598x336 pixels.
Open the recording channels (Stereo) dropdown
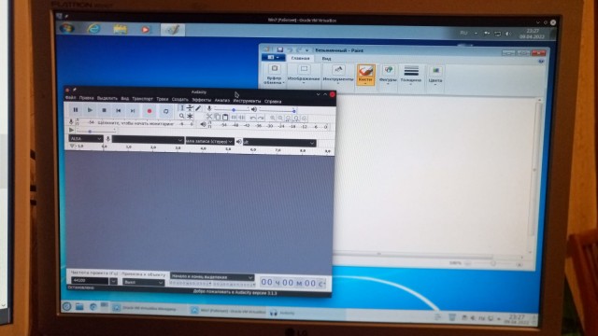(209, 141)
